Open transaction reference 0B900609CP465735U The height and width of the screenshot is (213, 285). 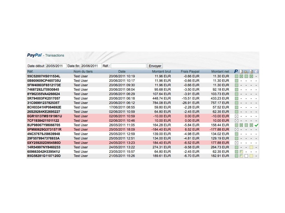(44, 81)
